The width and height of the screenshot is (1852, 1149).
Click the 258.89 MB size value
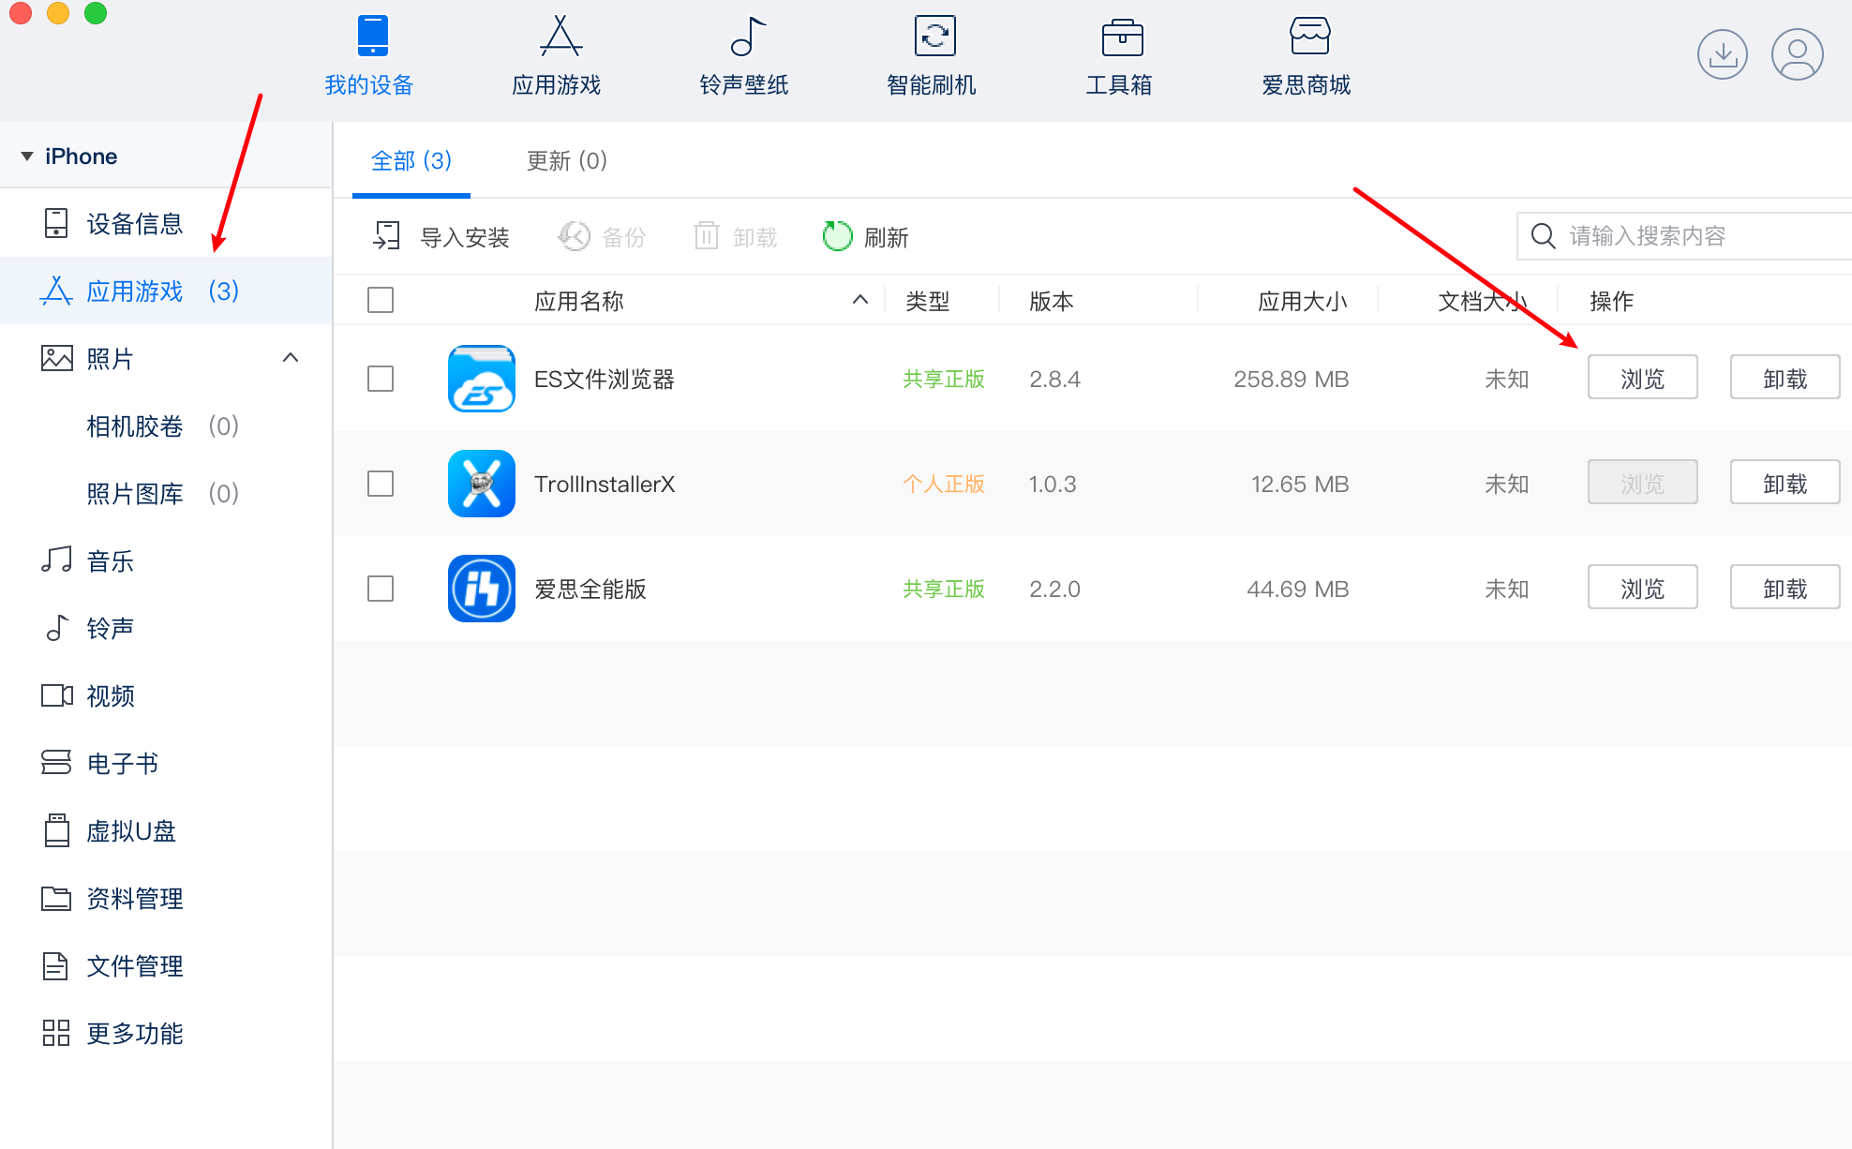pos(1292,379)
